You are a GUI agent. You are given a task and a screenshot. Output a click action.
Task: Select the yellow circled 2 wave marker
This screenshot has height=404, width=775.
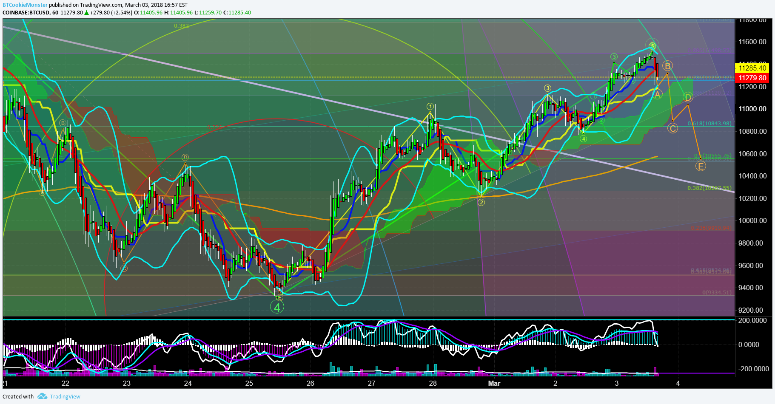481,202
